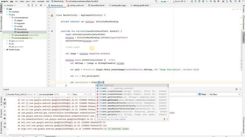Expand the adapter package

12,20
